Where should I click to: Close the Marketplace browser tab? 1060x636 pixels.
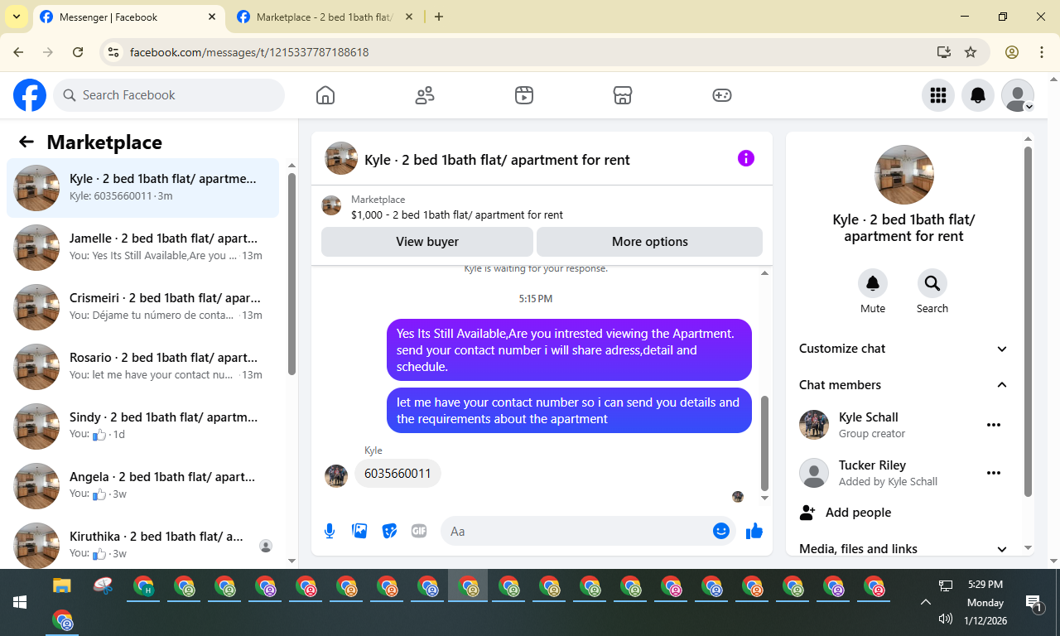409,17
